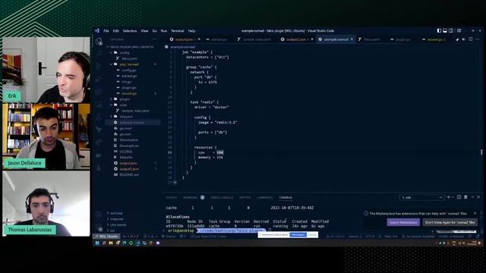Open output2.json in the Explorer tree

pos(129,169)
